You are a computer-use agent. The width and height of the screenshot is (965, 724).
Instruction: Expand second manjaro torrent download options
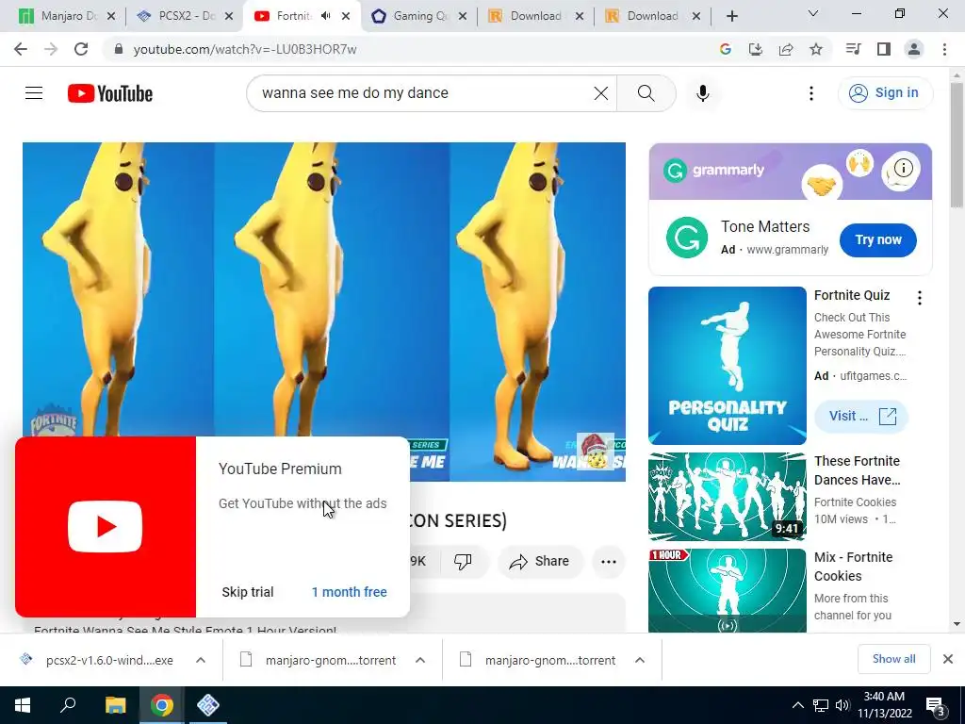tap(640, 660)
